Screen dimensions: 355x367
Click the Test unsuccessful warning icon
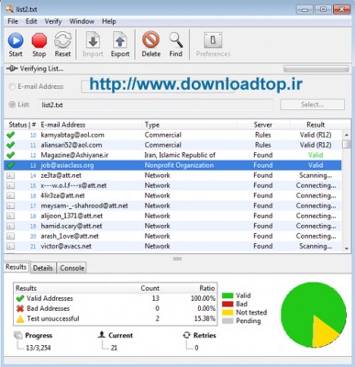coord(20,319)
